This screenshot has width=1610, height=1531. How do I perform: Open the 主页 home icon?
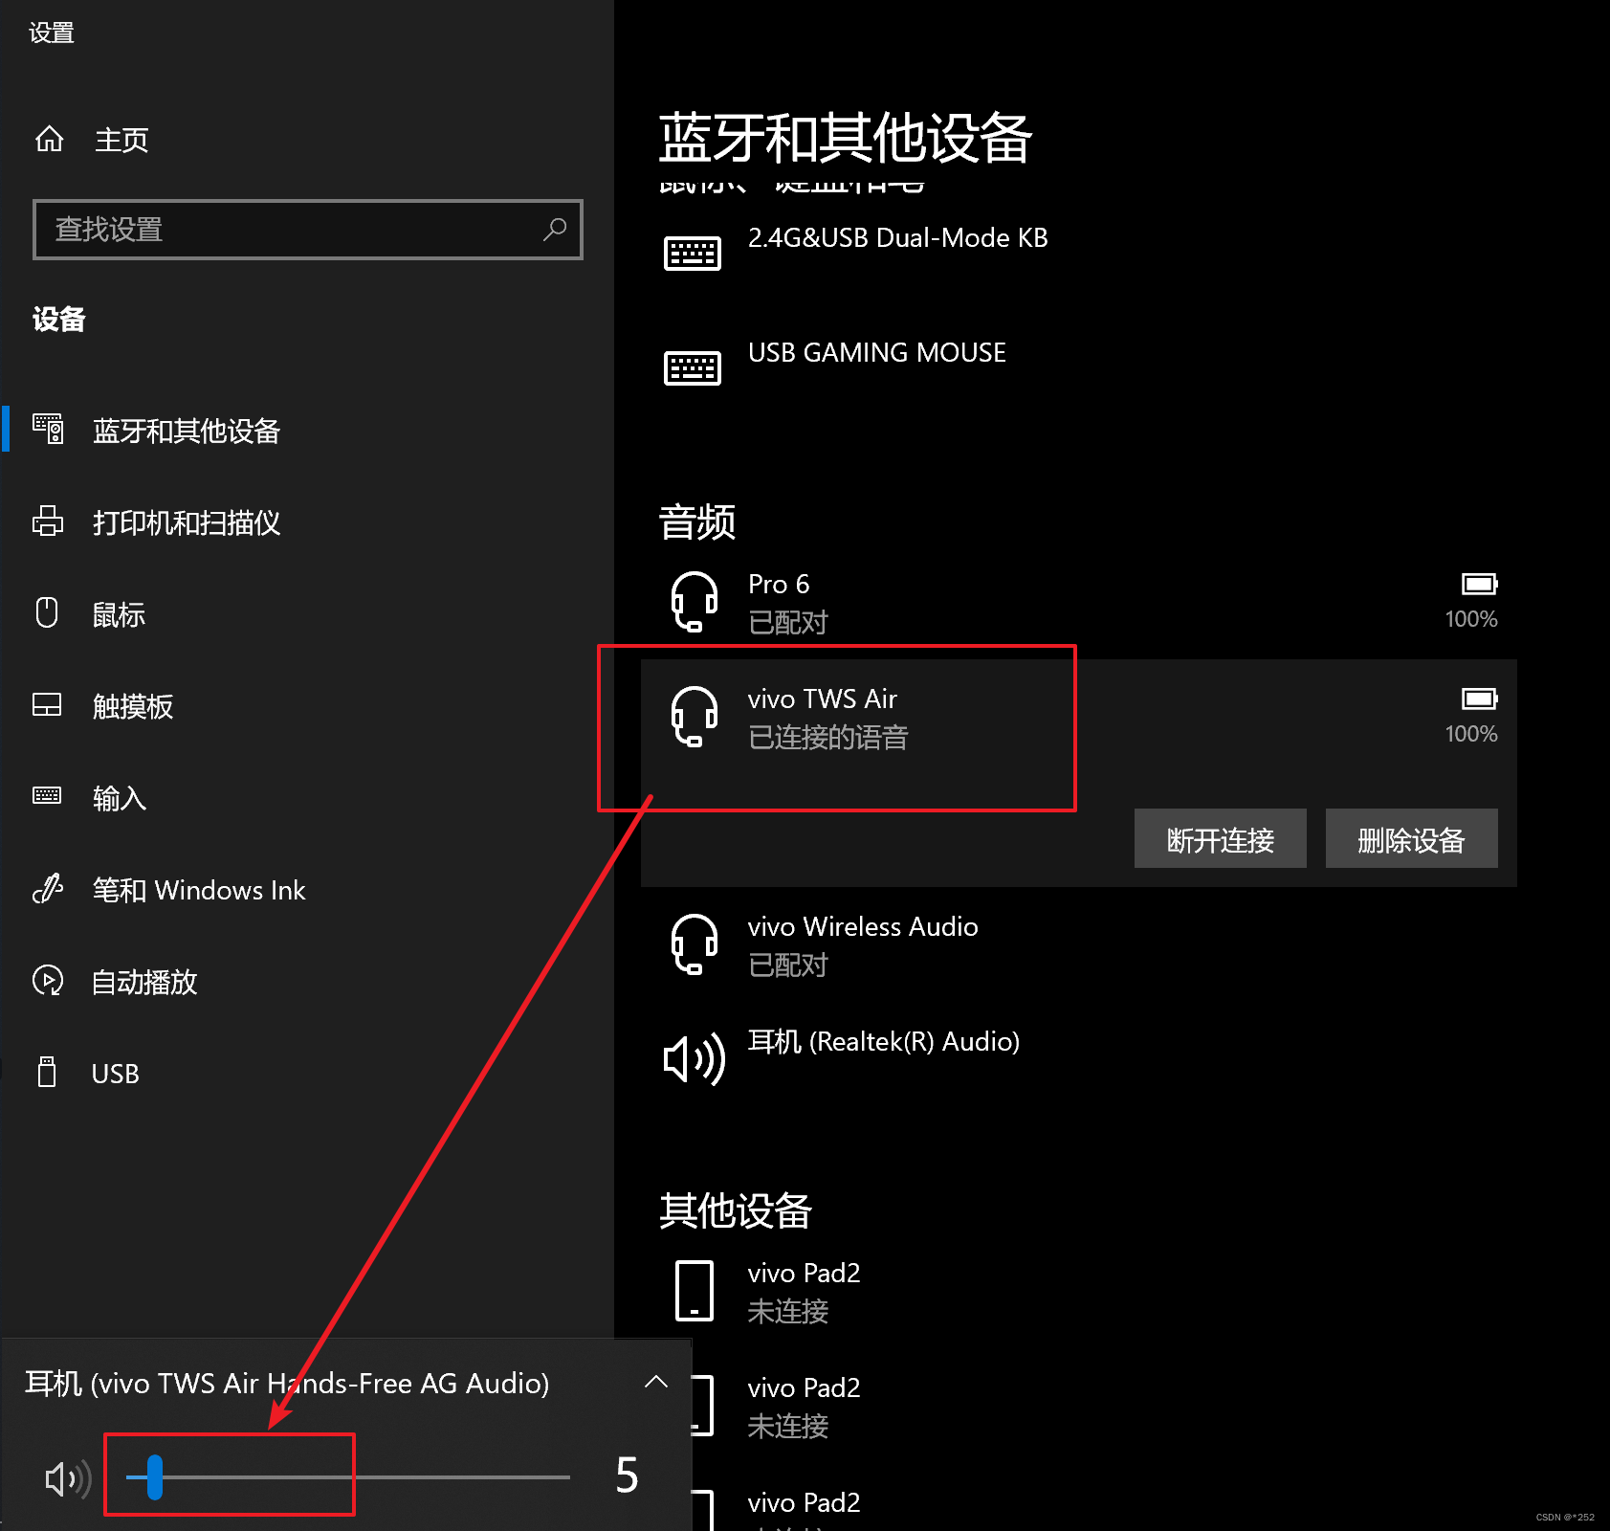[50, 140]
